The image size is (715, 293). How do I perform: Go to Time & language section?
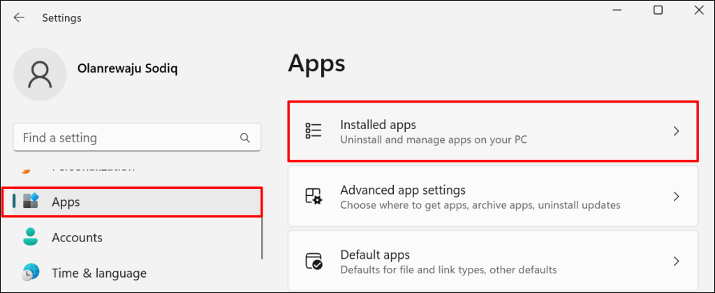(98, 273)
